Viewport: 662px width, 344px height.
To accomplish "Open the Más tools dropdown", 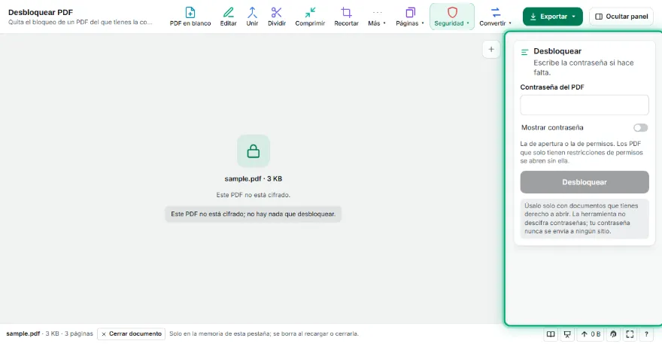I will click(x=377, y=17).
